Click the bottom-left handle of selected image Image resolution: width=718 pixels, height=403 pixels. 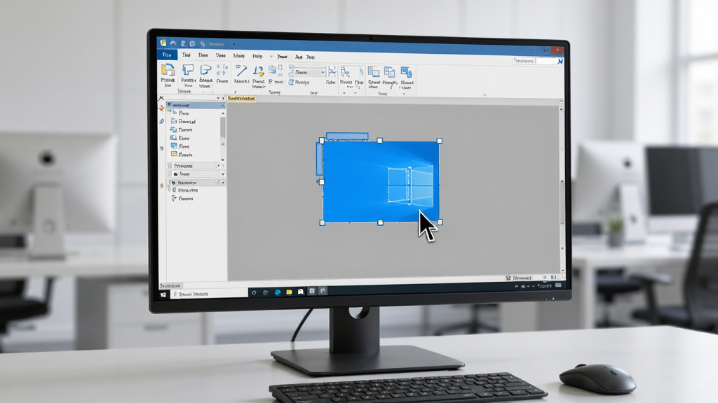tap(323, 223)
